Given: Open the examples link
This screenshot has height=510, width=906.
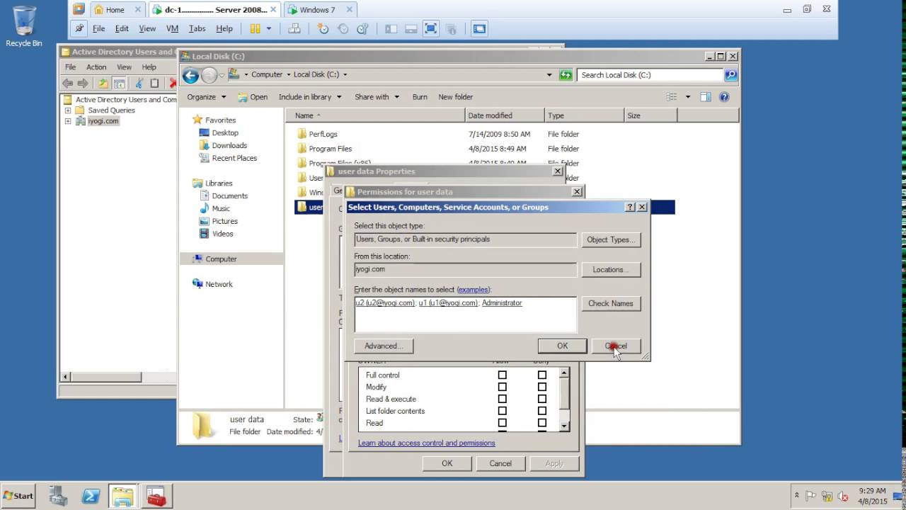Looking at the screenshot, I should coord(474,290).
